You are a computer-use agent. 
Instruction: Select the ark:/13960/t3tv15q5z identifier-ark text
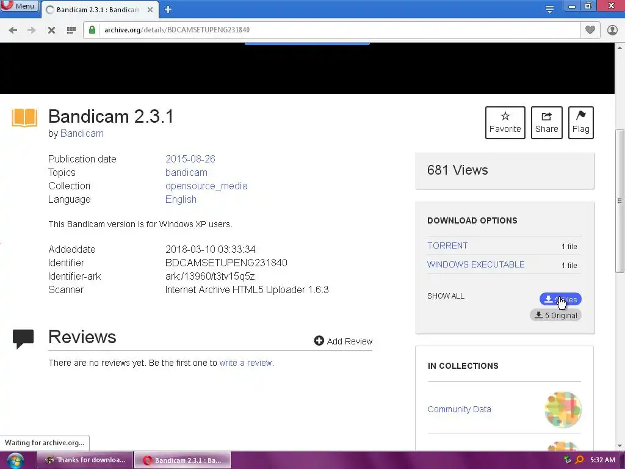pos(210,277)
